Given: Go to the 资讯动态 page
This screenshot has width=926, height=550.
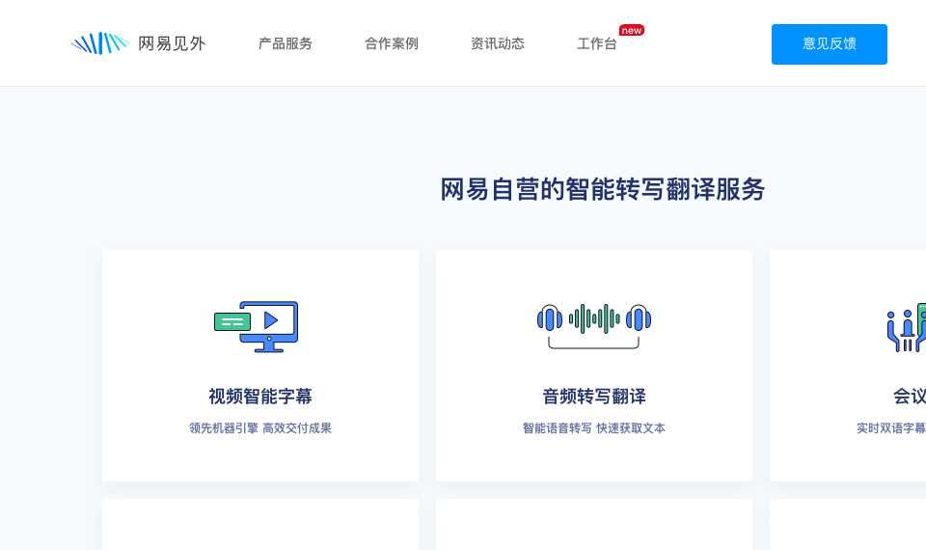Looking at the screenshot, I should 498,43.
